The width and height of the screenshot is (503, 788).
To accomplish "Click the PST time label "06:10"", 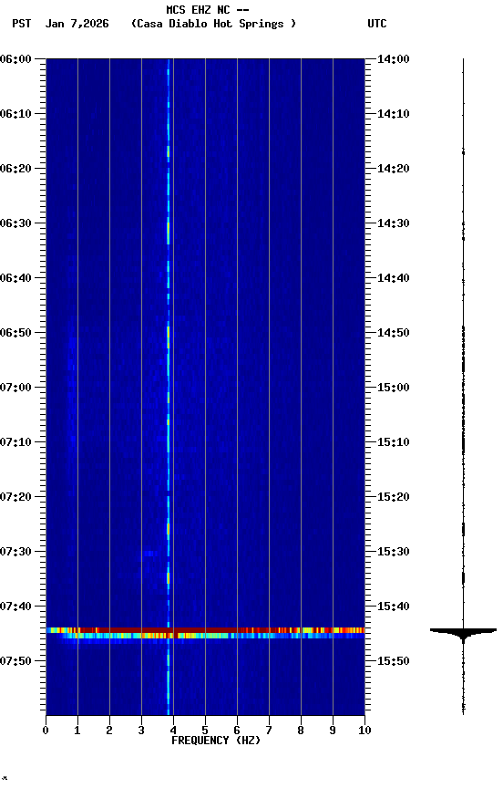I will (15, 114).
